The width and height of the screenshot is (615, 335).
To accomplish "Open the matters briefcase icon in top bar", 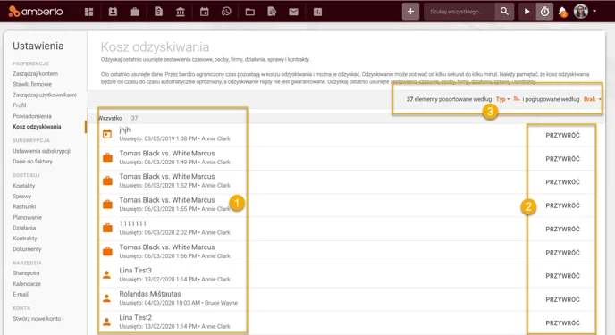I will 134,12.
